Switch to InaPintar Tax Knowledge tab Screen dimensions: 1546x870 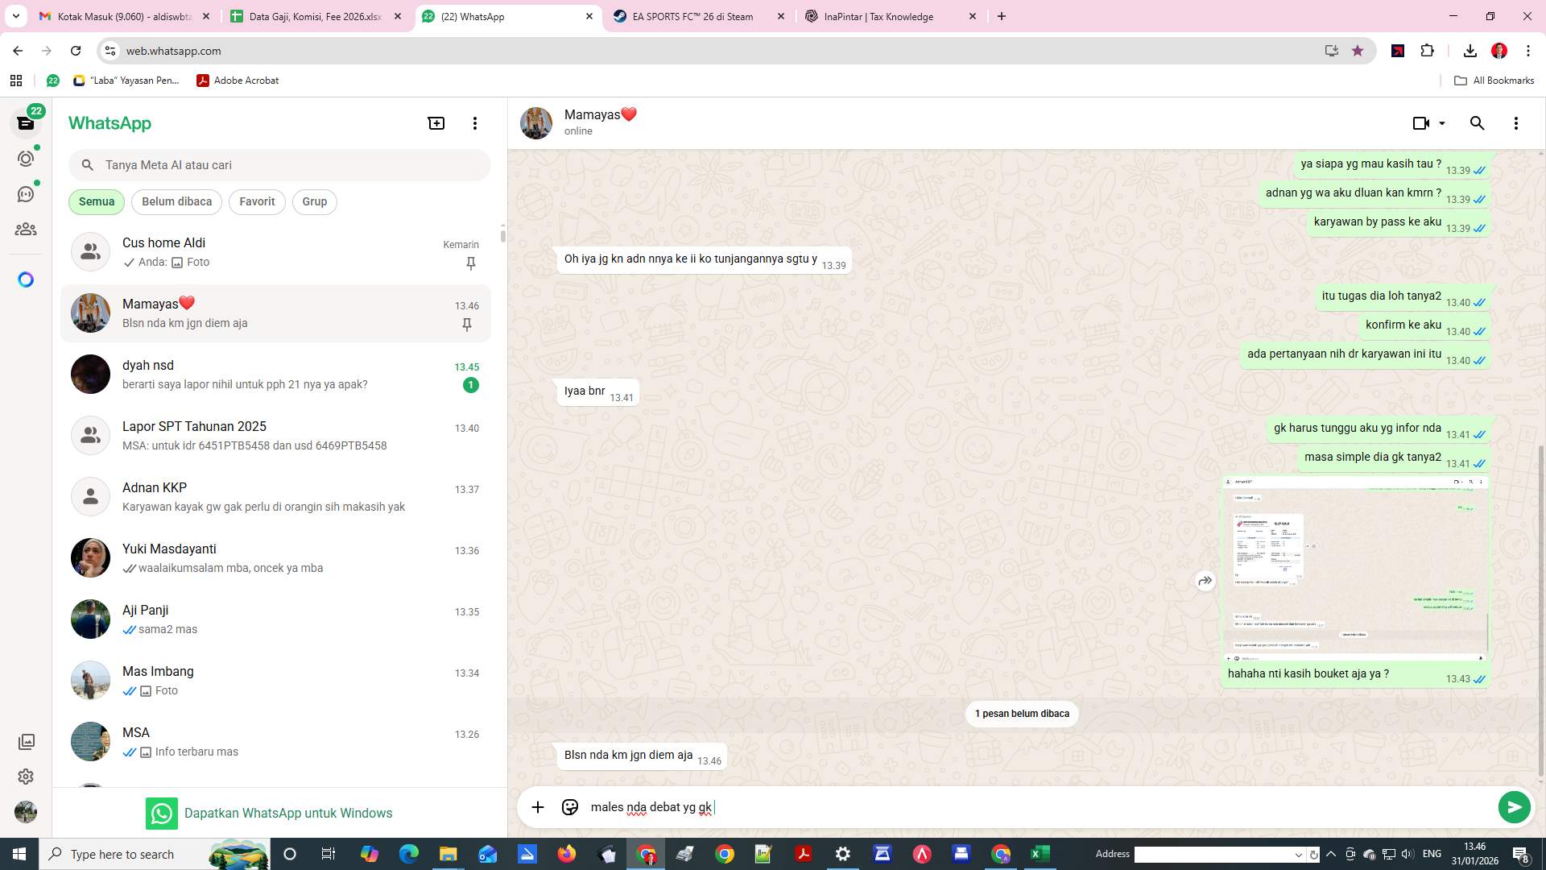[x=878, y=16]
